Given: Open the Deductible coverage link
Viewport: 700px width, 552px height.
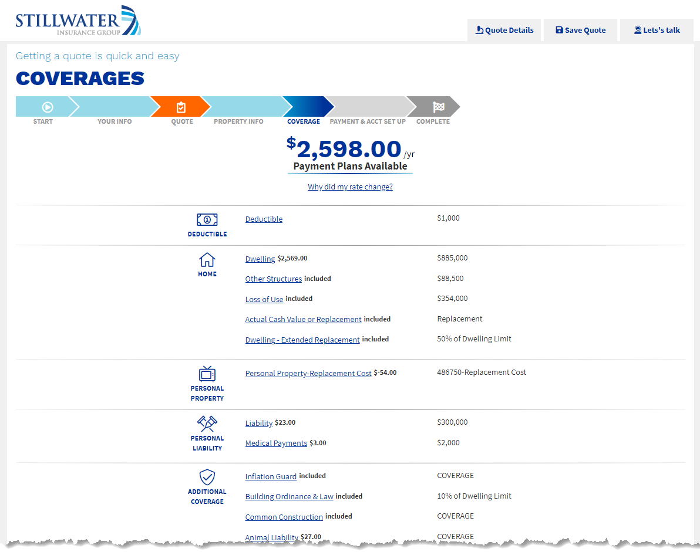Looking at the screenshot, I should (264, 219).
